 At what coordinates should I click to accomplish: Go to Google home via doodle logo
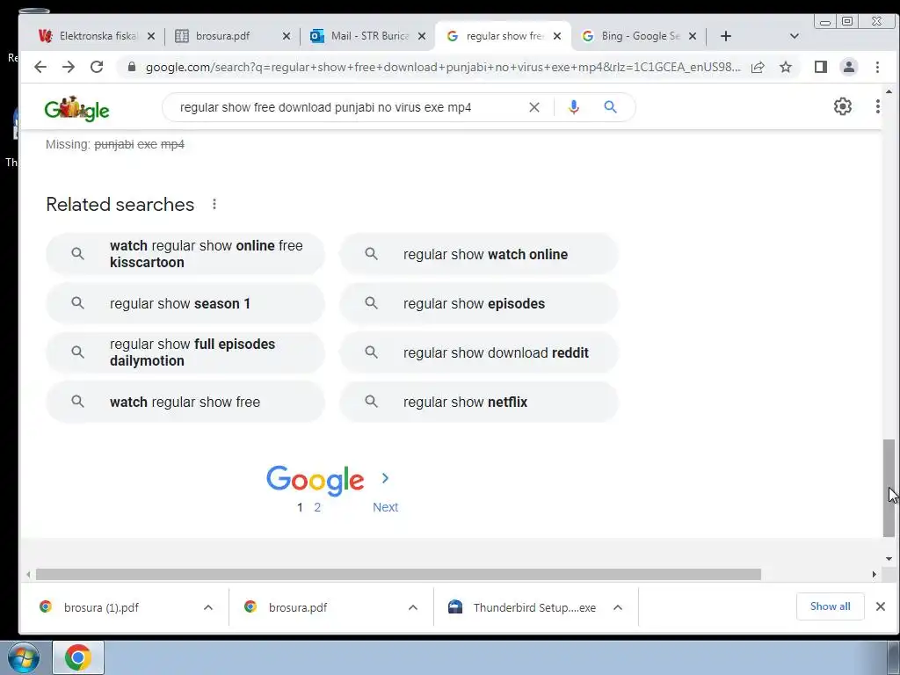point(77,108)
